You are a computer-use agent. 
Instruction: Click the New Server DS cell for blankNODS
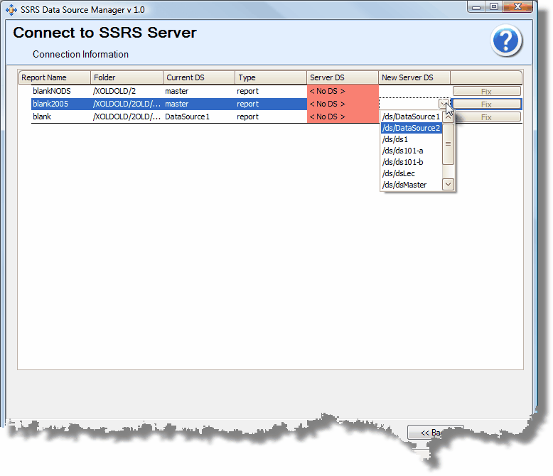click(x=414, y=91)
